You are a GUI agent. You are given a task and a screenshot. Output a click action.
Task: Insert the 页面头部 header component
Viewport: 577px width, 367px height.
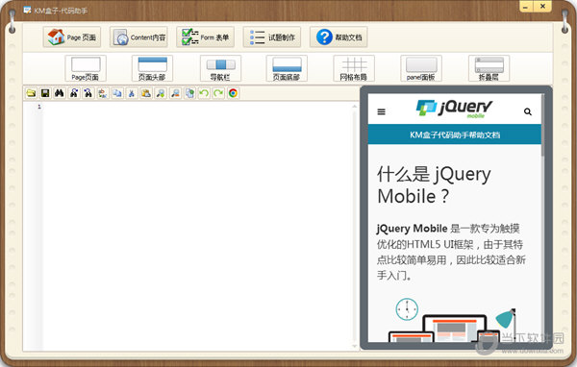(x=152, y=68)
